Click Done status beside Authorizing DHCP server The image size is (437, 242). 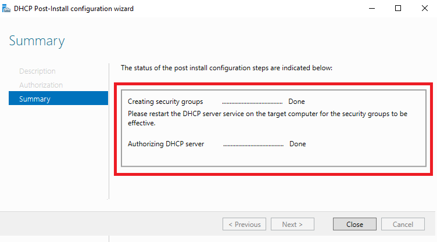point(298,144)
